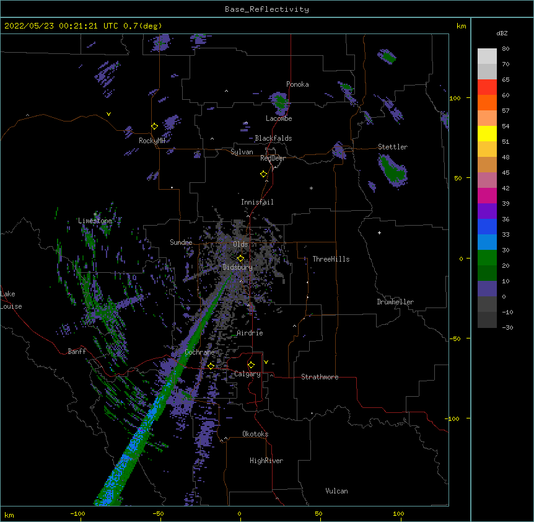
Task: Pick the green 30–20 dBZ legend swatch
Action: [487, 258]
